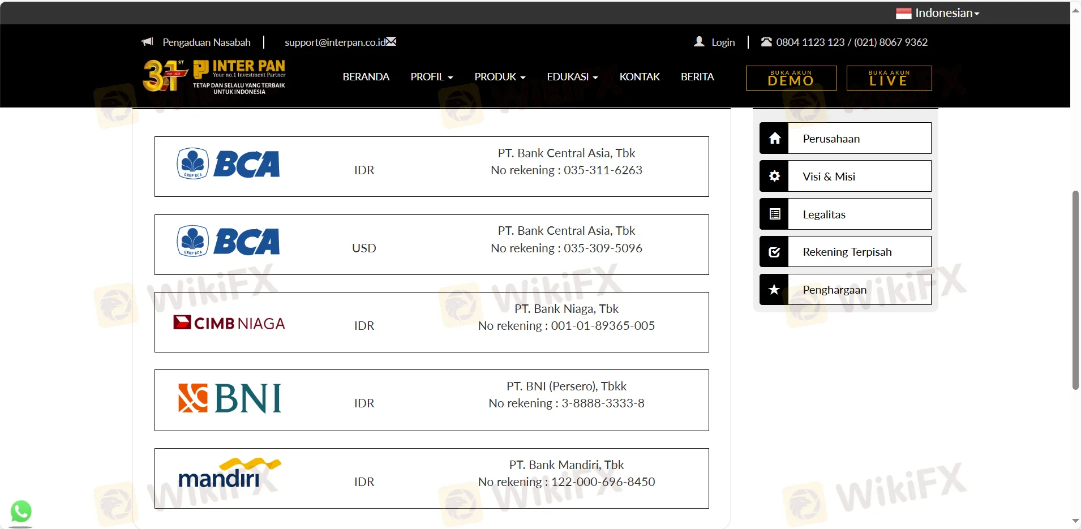Click the BCA logo in the IDR row
The width and height of the screenshot is (1081, 529).
[229, 164]
